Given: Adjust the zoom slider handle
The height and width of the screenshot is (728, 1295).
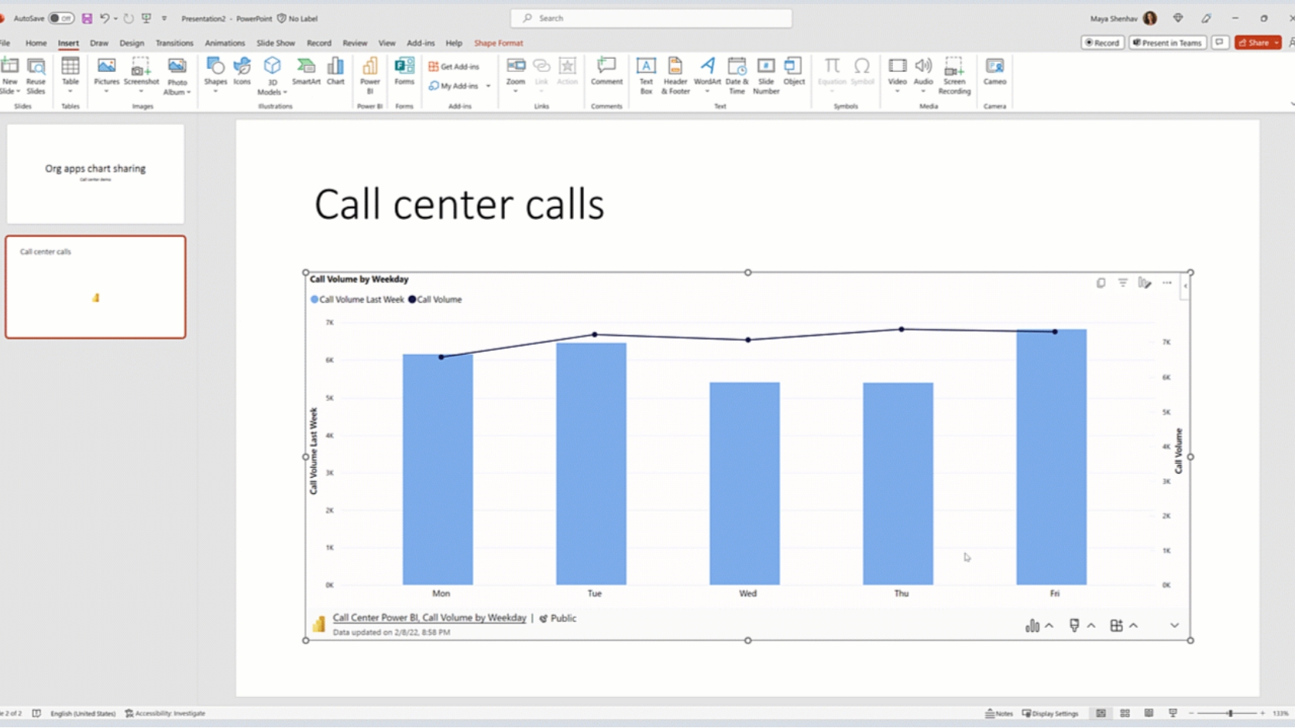Looking at the screenshot, I should coord(1230,713).
